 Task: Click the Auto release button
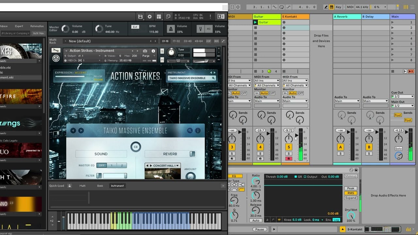click(256, 221)
